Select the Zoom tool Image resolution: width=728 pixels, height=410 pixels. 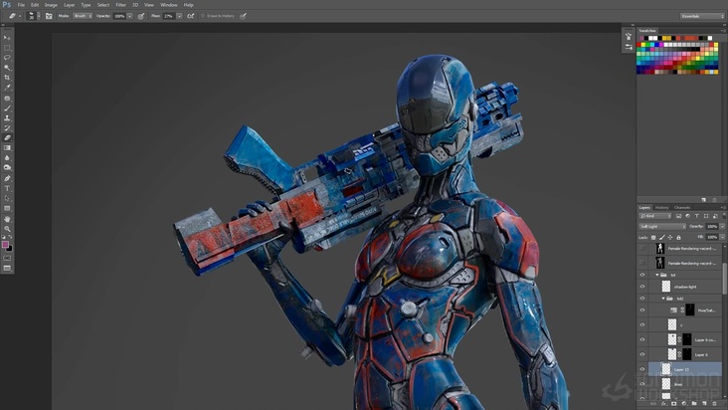pos(7,229)
